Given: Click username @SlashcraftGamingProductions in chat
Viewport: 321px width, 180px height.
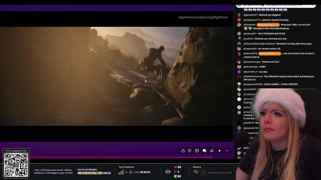Looking at the screenshot, I should 259,44.
